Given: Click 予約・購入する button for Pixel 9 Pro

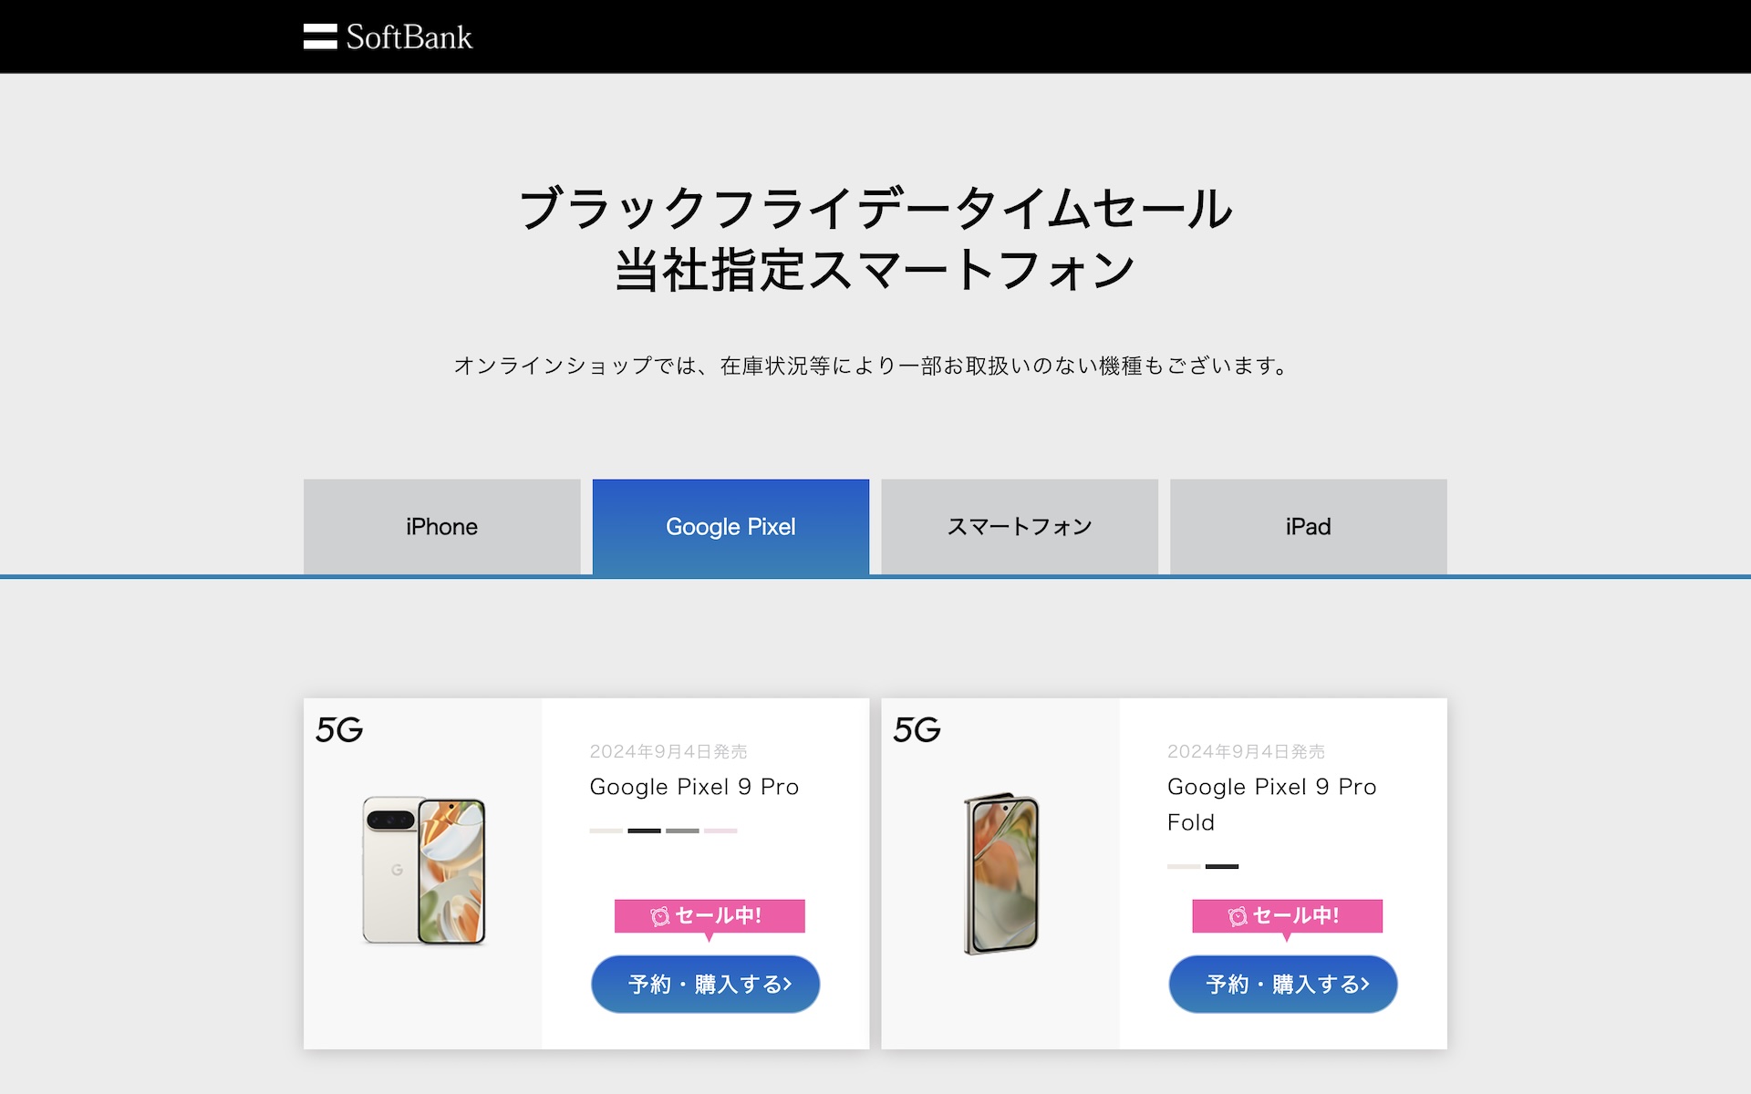Looking at the screenshot, I should click(x=705, y=984).
